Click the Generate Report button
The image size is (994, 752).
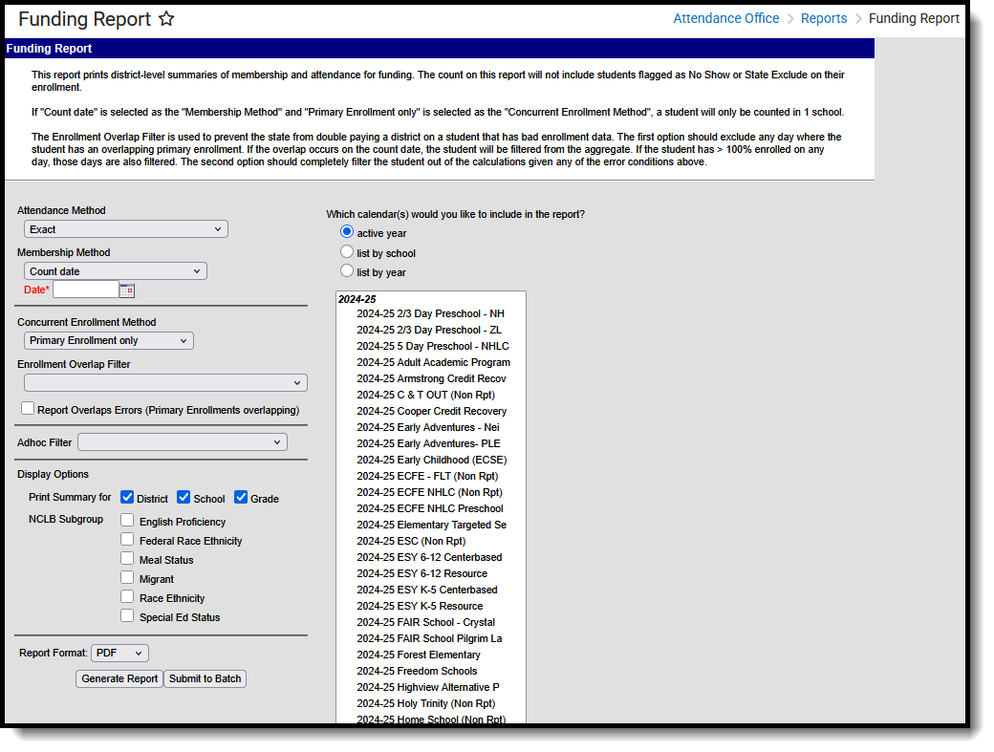pos(119,678)
